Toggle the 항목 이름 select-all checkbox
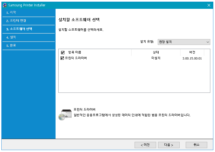215x152 pixels. (63, 52)
